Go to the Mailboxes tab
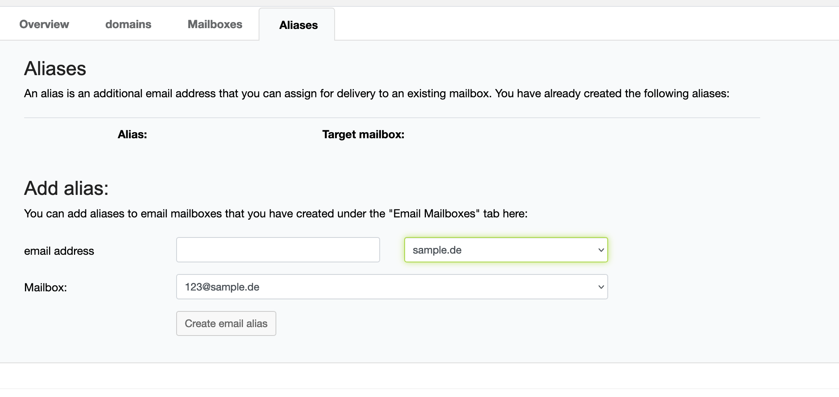The height and width of the screenshot is (397, 839). click(215, 24)
